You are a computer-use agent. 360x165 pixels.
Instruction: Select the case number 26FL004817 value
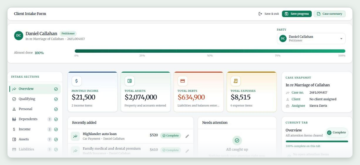coord(319,92)
